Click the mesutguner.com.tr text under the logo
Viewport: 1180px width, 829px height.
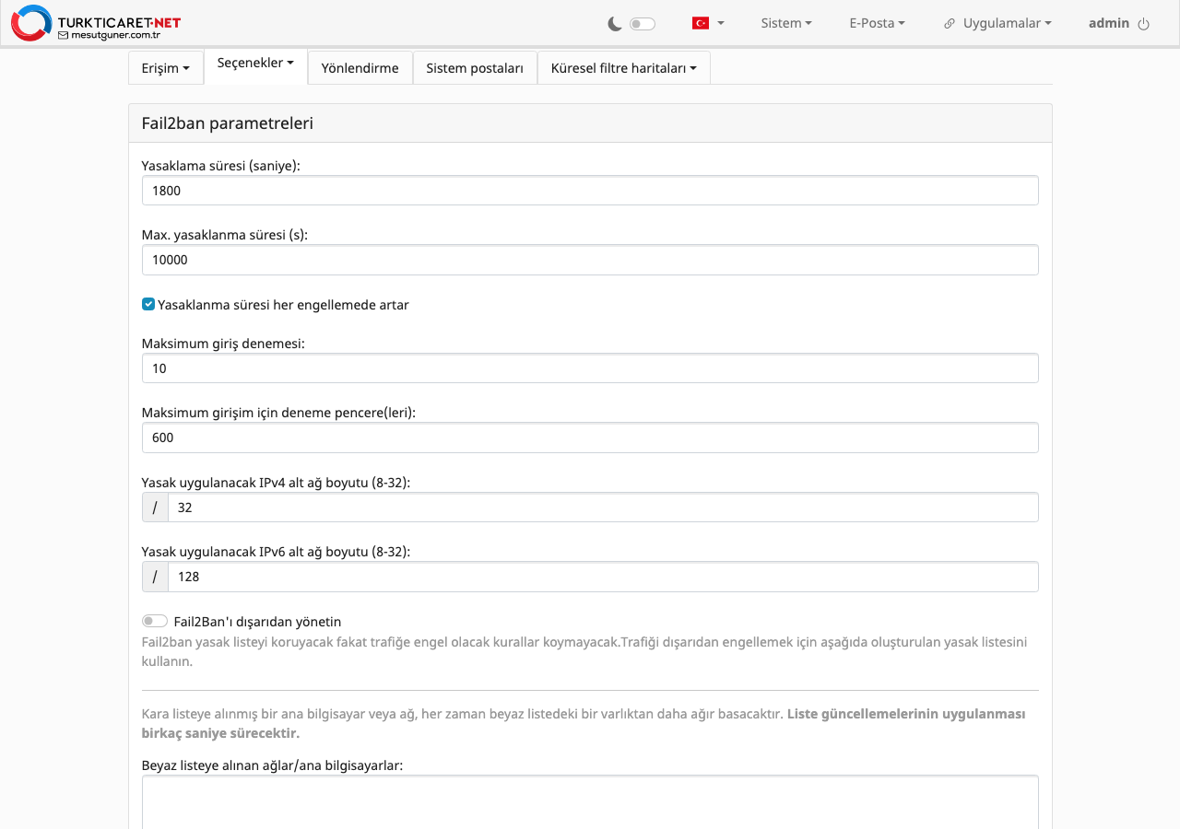coord(115,35)
